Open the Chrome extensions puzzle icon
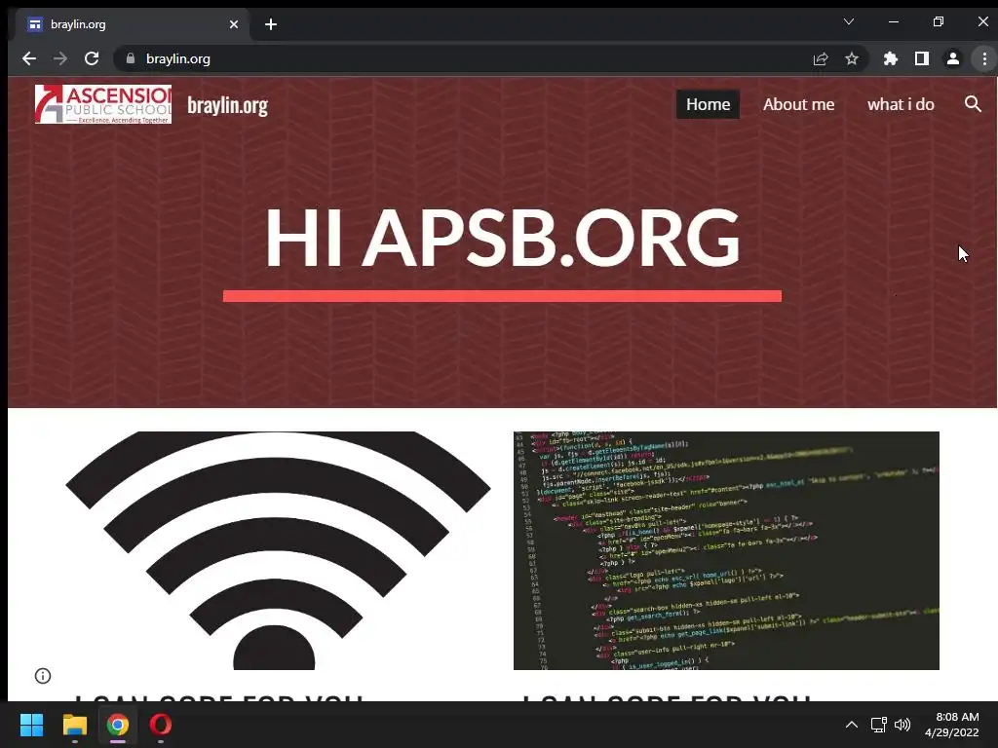 point(891,58)
